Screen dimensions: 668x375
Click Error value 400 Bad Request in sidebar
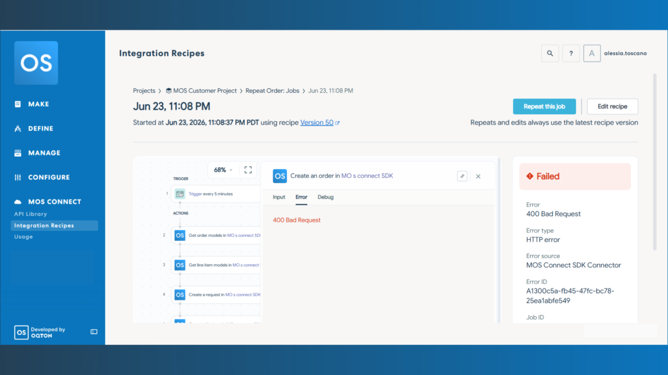(554, 214)
